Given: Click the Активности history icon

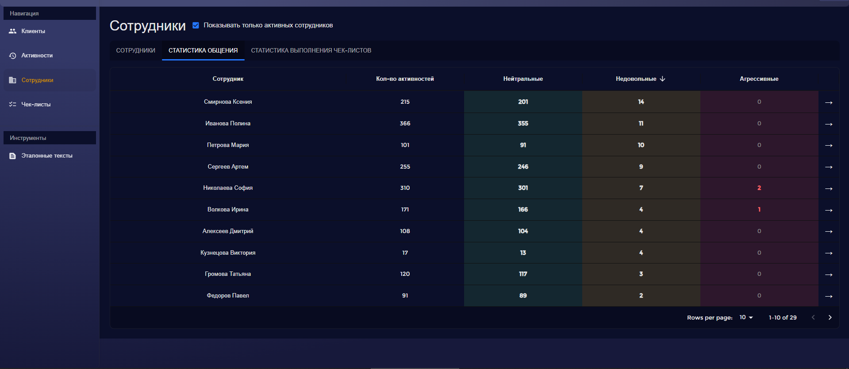Looking at the screenshot, I should 12,56.
